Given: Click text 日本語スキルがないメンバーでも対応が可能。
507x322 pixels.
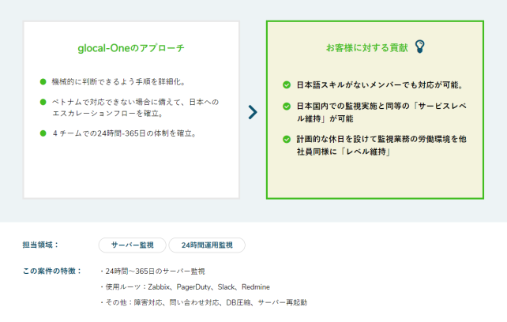Looking at the screenshot, I should pyautogui.click(x=381, y=85).
